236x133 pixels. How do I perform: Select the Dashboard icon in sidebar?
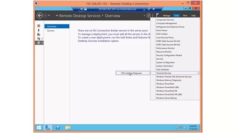pos(39,26)
